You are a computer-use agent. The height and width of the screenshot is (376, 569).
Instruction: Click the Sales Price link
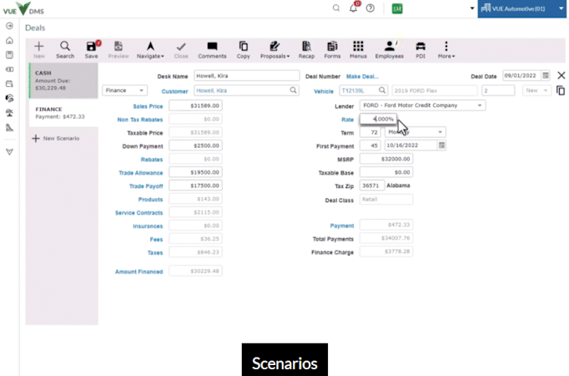pos(148,106)
